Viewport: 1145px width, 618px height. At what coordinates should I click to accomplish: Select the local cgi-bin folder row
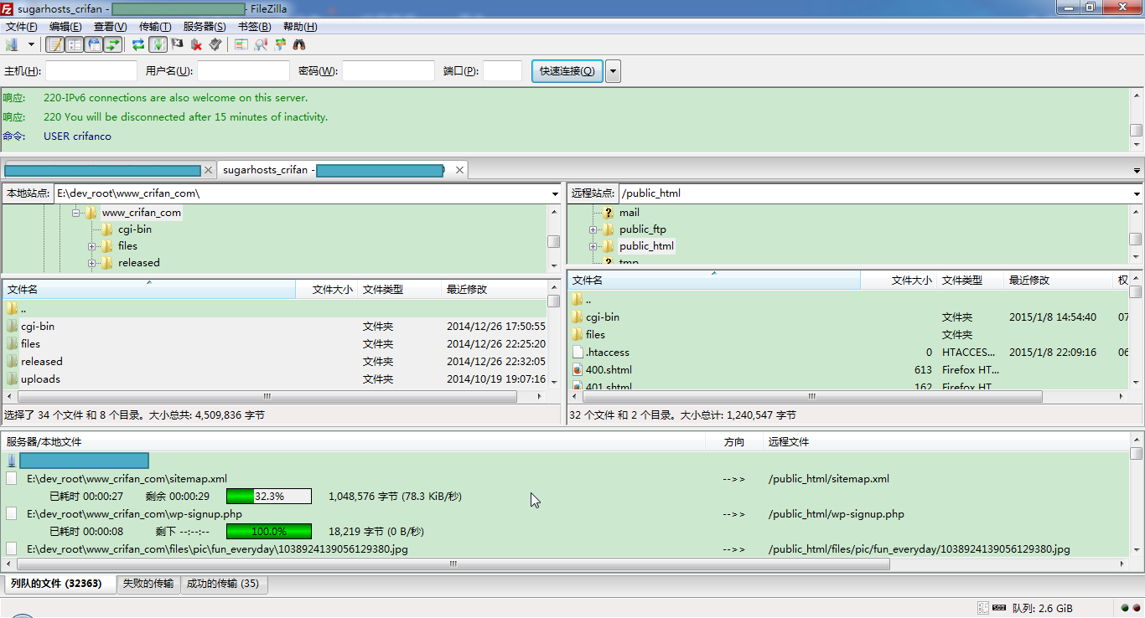275,327
